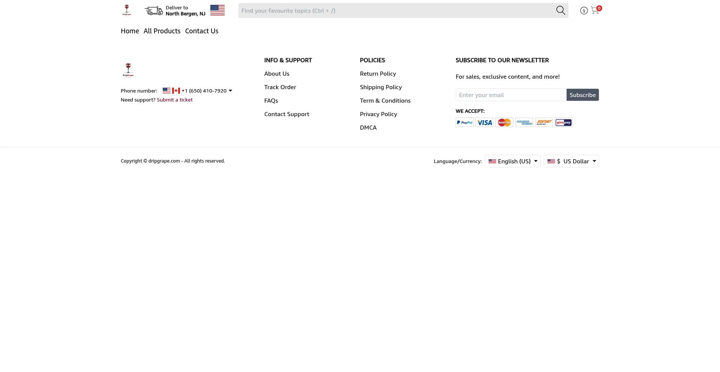Open the English (US) language dropdown
This screenshot has height=372, width=720.
point(513,161)
